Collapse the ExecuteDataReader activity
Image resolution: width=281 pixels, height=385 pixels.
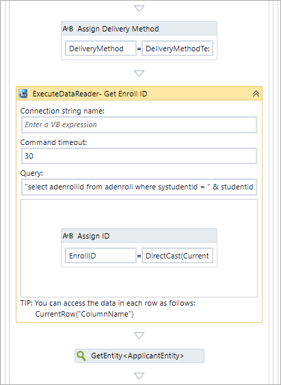256,94
